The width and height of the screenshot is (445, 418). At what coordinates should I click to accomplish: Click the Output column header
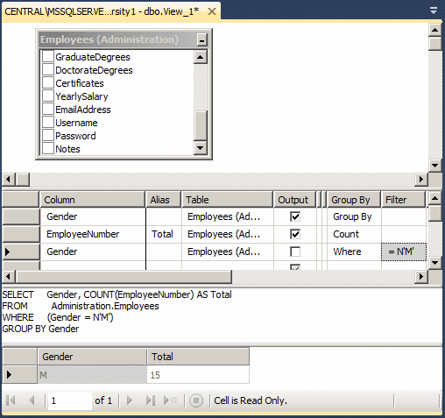[x=295, y=200]
